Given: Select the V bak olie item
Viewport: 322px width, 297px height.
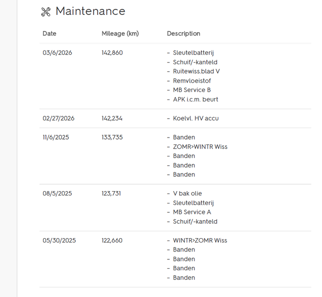Looking at the screenshot, I should click(187, 194).
